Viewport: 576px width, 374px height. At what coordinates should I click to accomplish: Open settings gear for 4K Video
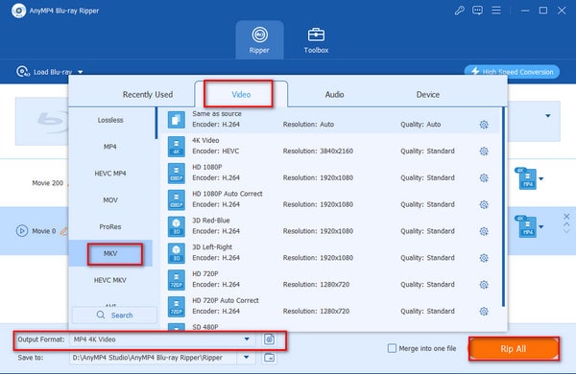tap(484, 152)
